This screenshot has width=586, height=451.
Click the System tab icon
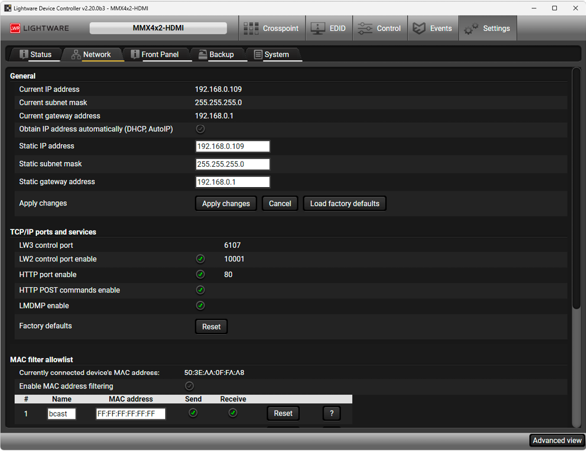point(258,54)
